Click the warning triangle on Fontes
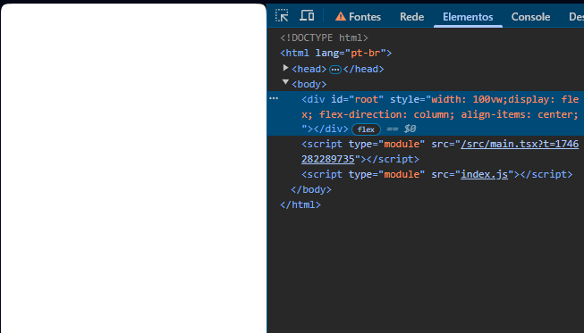Screen dimensions: 584x333 tap(341, 16)
